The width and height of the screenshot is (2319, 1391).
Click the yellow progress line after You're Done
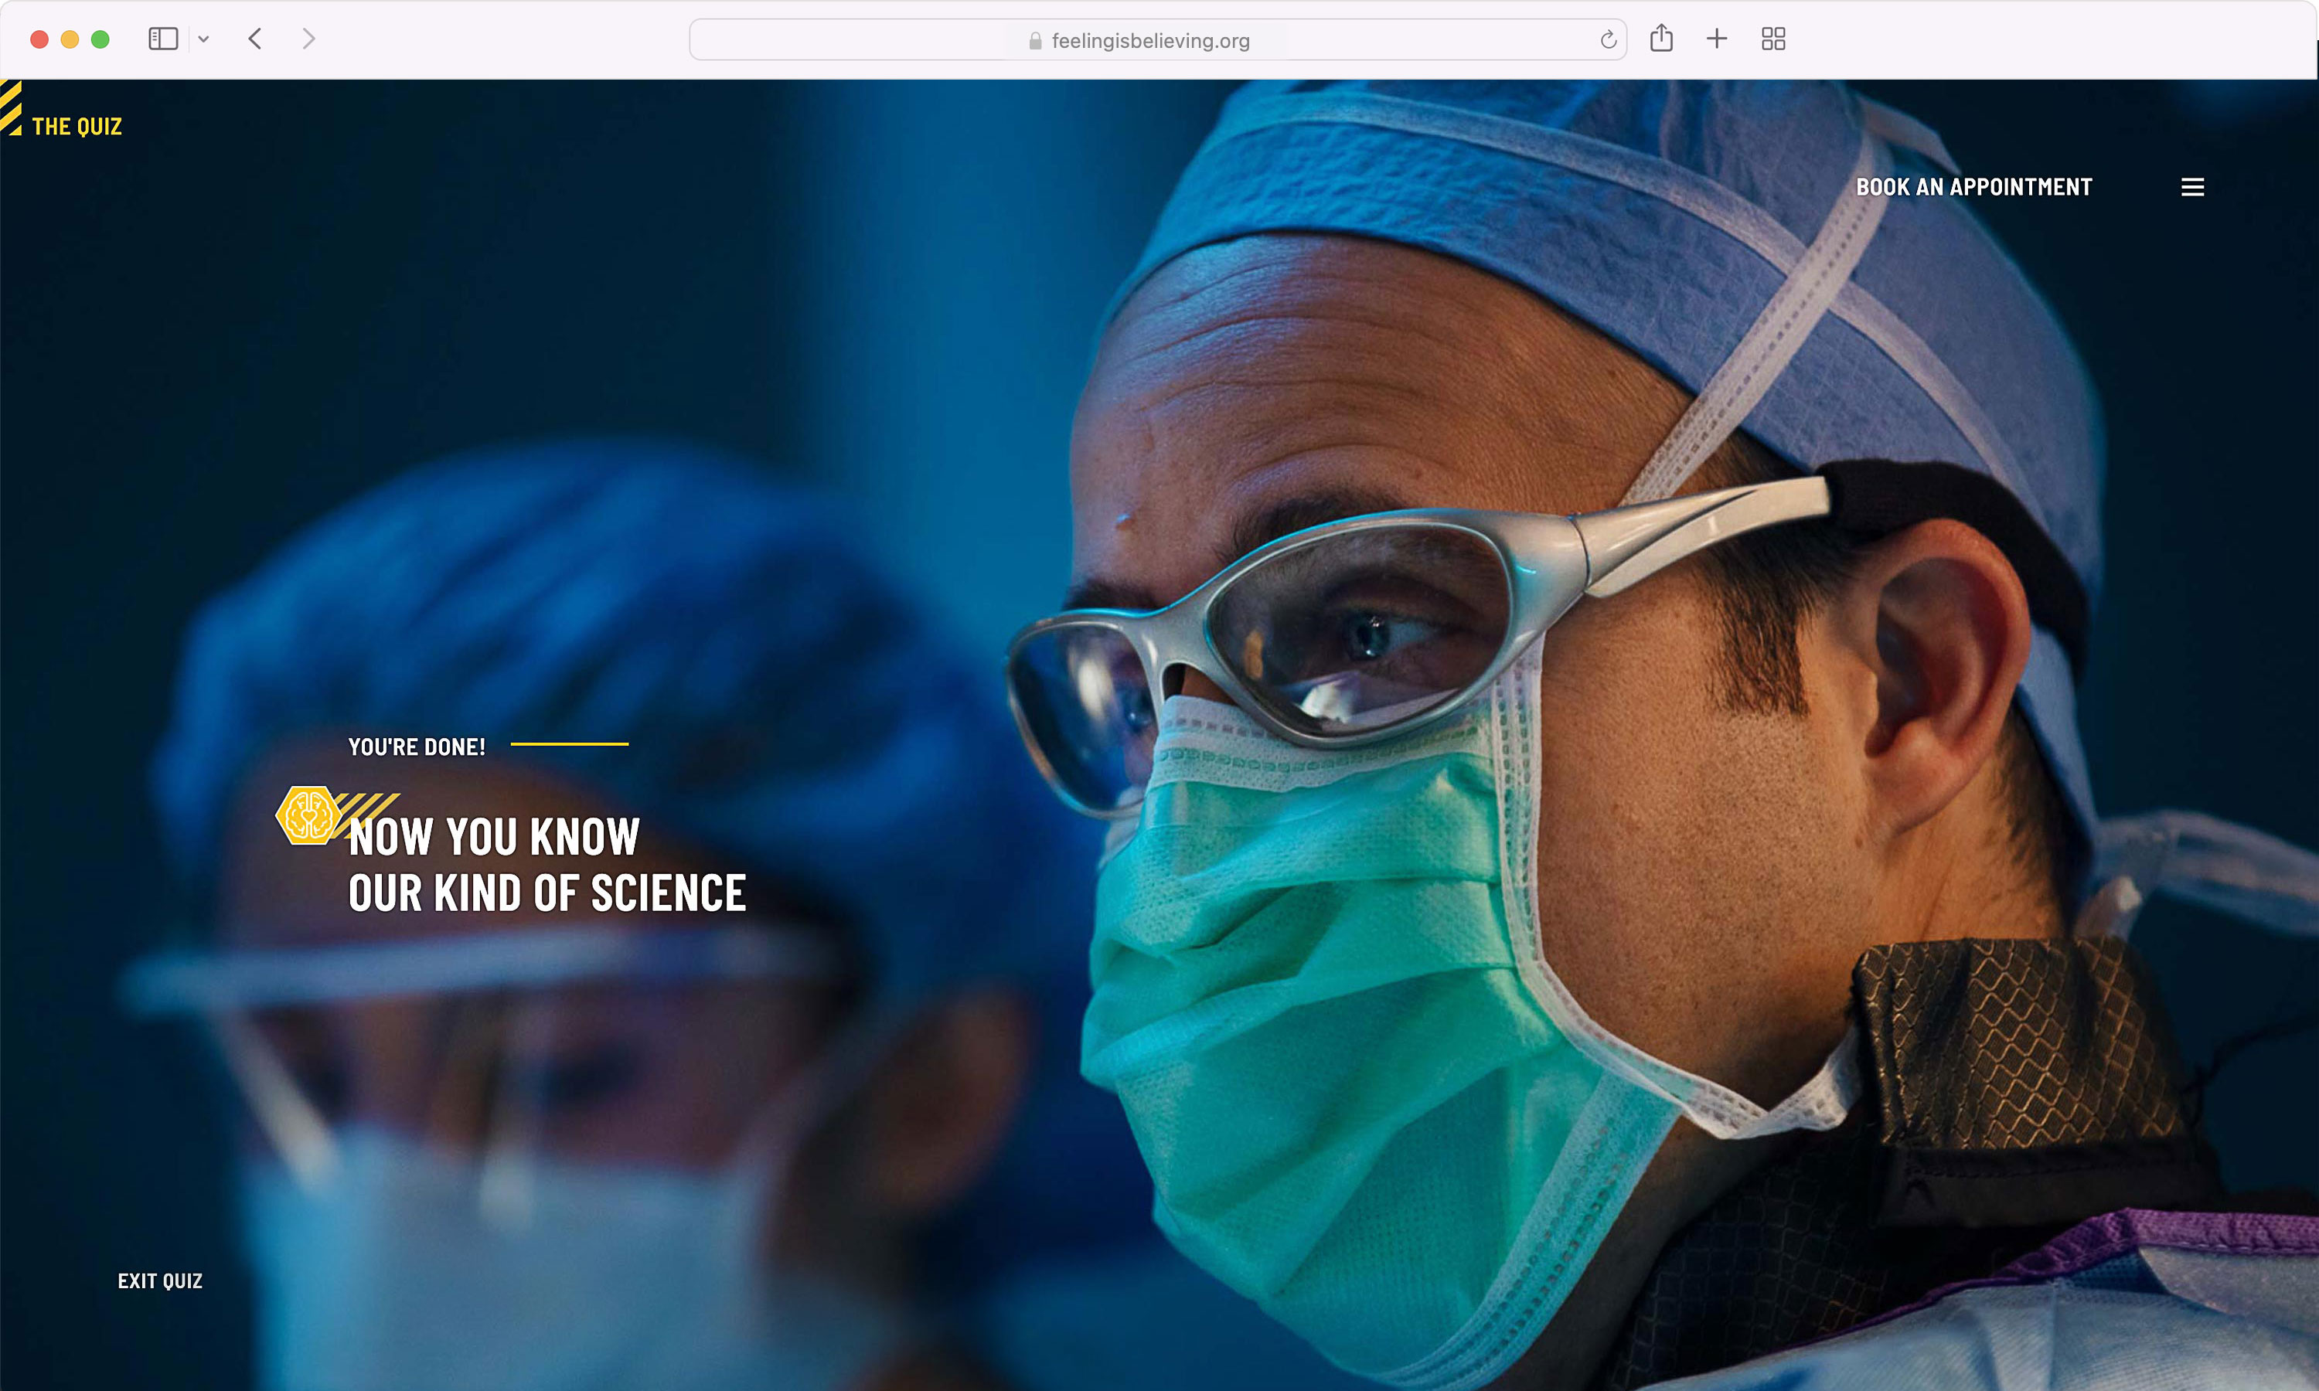569,744
